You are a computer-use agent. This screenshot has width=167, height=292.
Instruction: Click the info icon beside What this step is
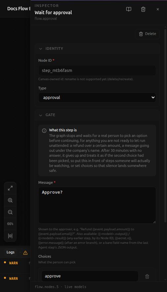[44, 131]
